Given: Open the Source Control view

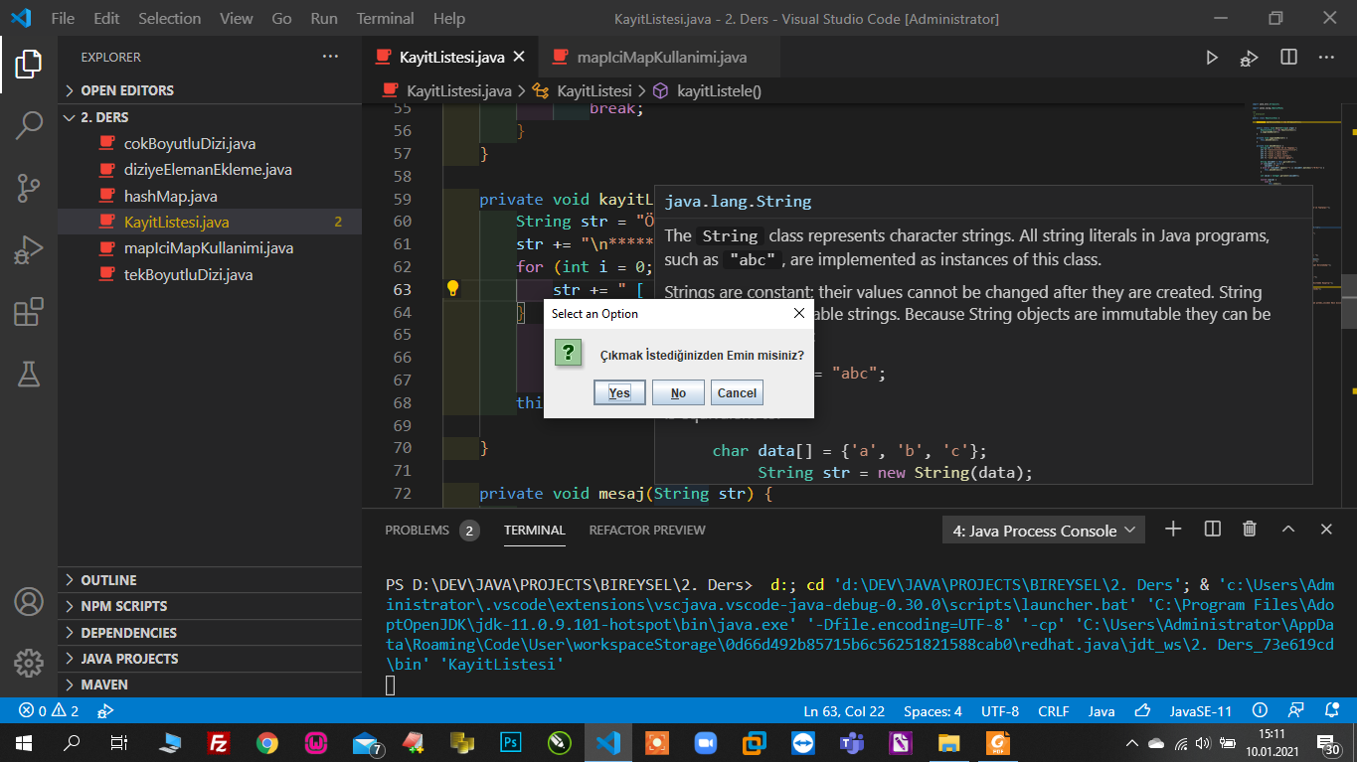Looking at the screenshot, I should (28, 188).
